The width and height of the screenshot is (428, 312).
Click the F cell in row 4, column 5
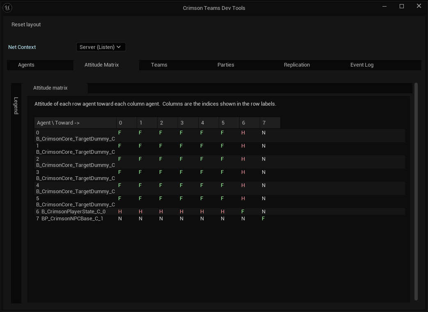tap(222, 185)
